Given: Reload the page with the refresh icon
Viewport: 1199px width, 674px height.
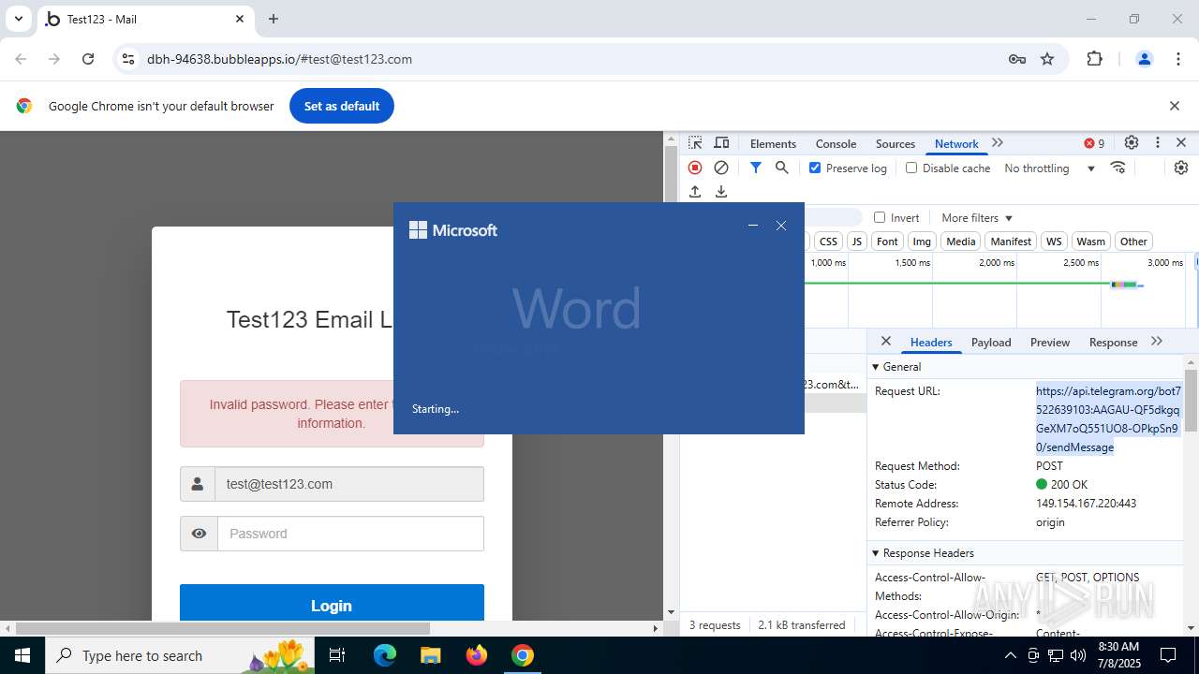Looking at the screenshot, I should tap(88, 59).
